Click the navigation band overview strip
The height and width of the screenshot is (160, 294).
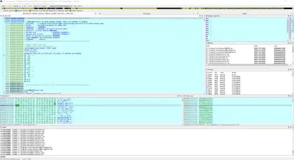click(147, 9)
